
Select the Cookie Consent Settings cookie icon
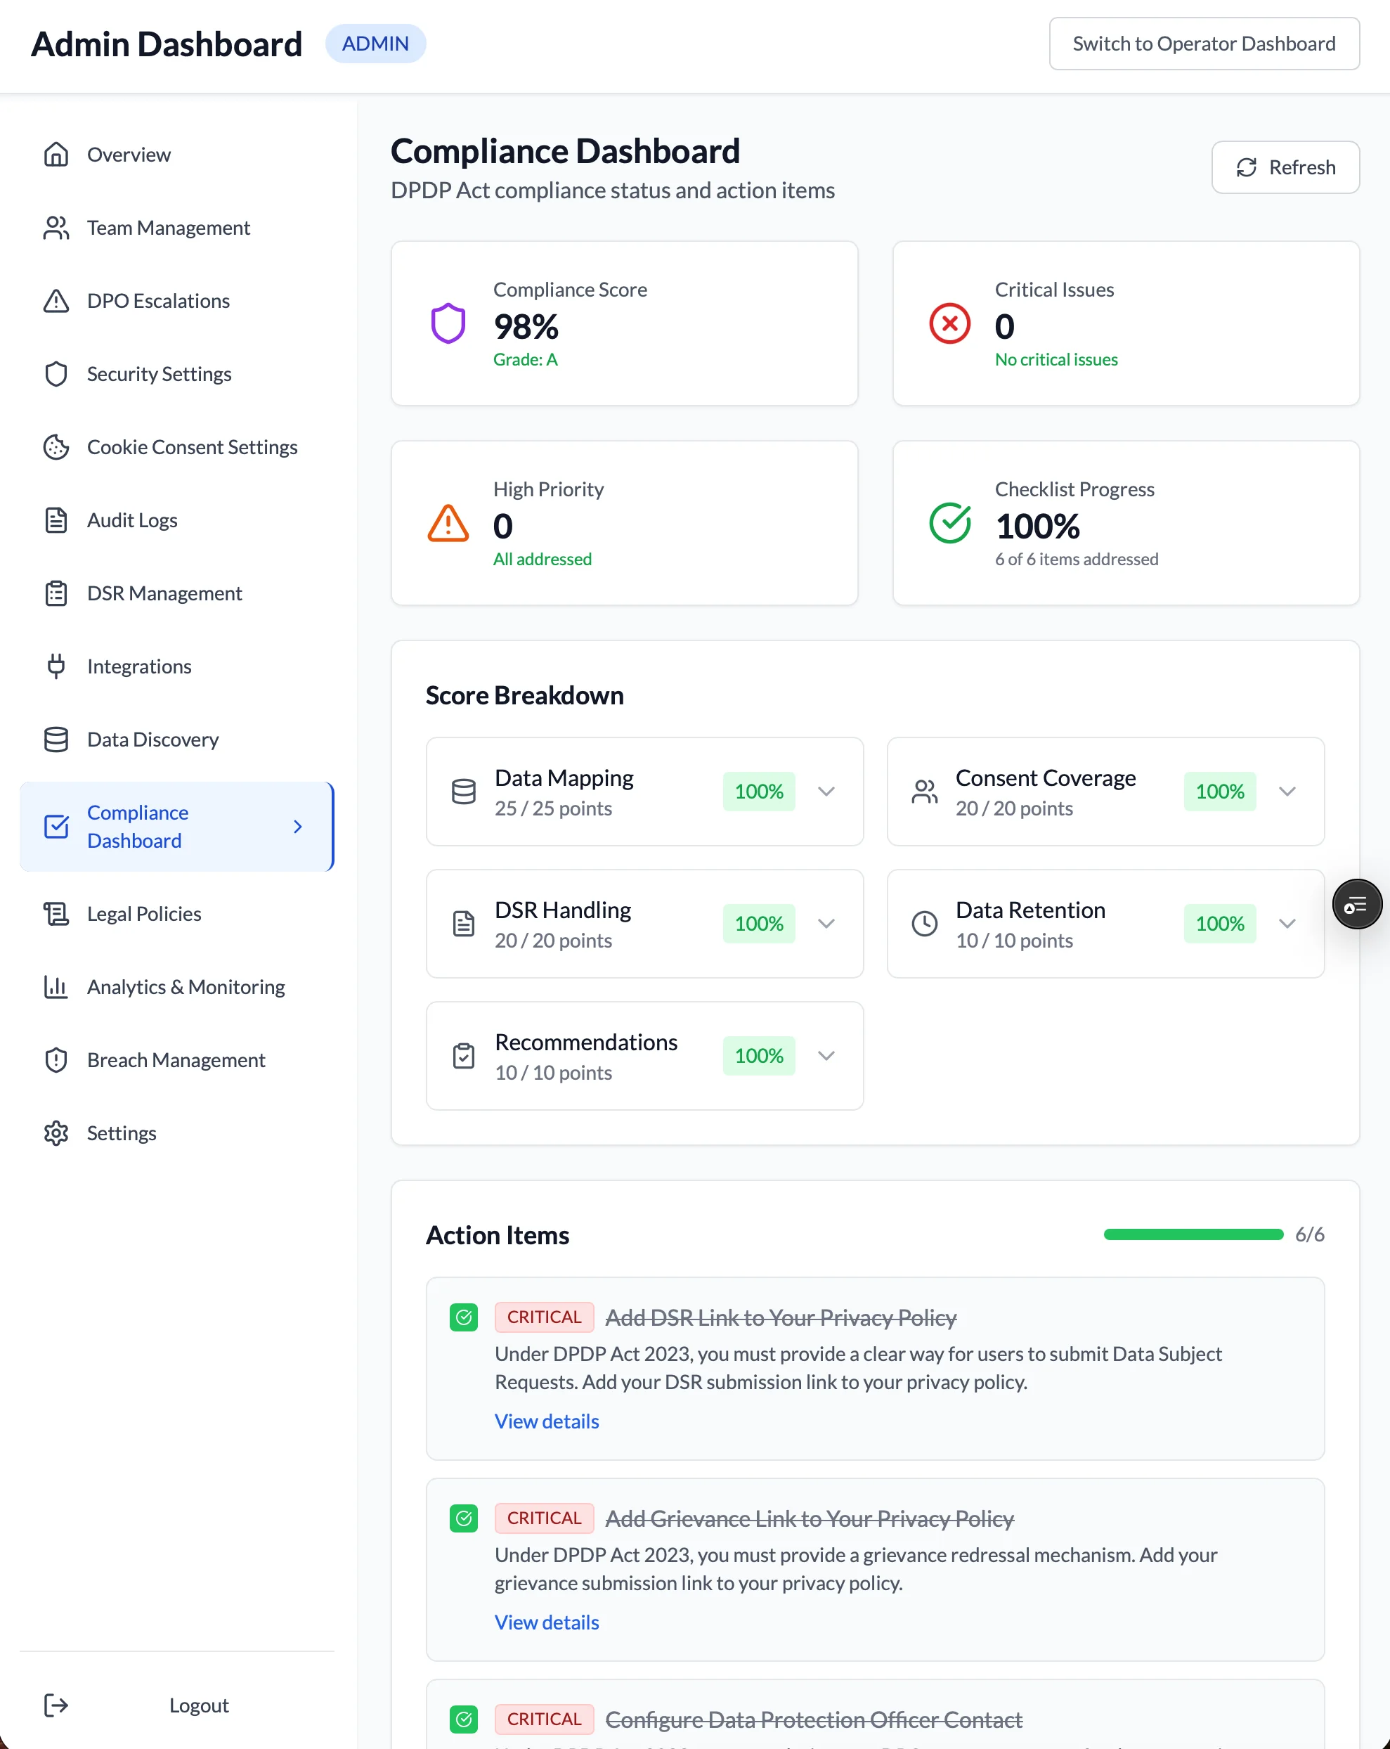(x=55, y=447)
